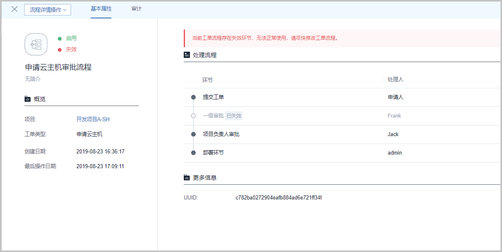Viewport: 502px width, 252px height.
Task: Switch to the 审计 tab
Action: 136,9
